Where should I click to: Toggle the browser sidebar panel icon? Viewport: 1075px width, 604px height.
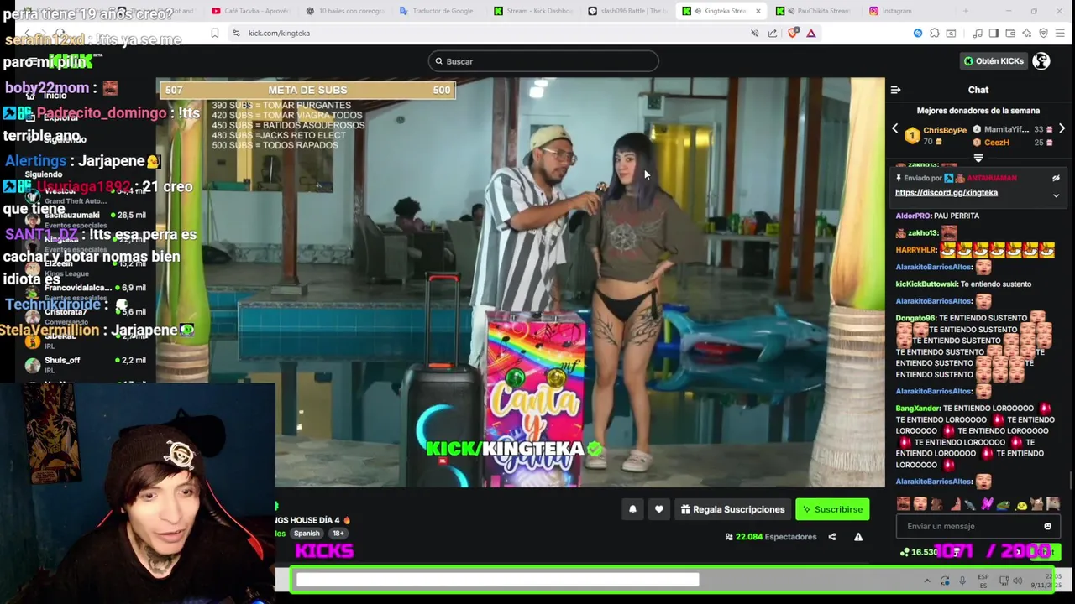pyautogui.click(x=994, y=33)
